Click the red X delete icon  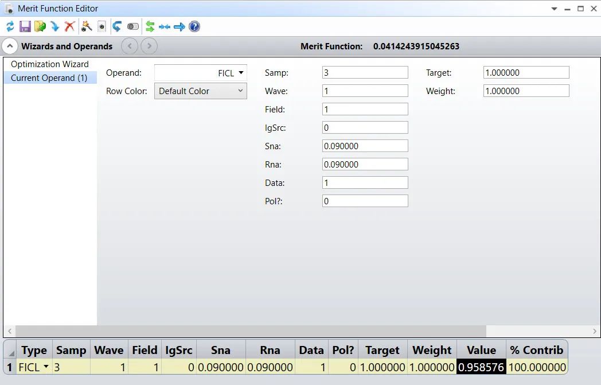tap(69, 26)
